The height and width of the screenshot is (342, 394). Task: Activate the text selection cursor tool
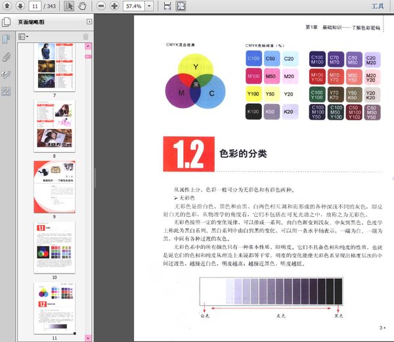click(x=69, y=6)
